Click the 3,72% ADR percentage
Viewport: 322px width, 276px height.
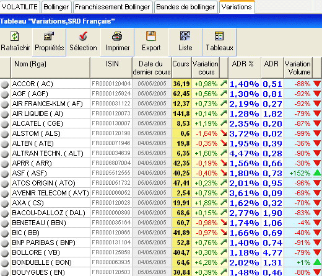tap(244, 134)
